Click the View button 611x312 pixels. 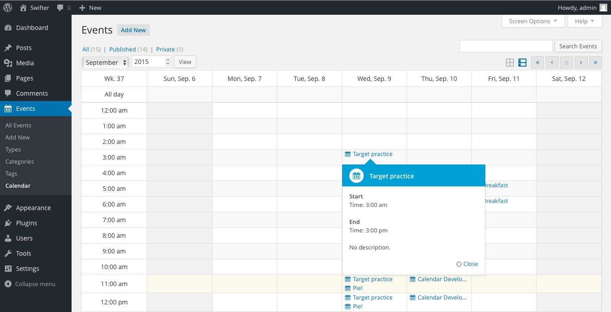[185, 62]
